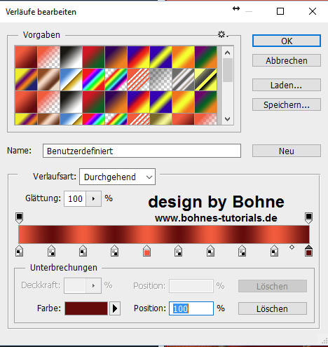Confirm the gradient with OK
This screenshot has width=328, height=347.
click(x=287, y=41)
